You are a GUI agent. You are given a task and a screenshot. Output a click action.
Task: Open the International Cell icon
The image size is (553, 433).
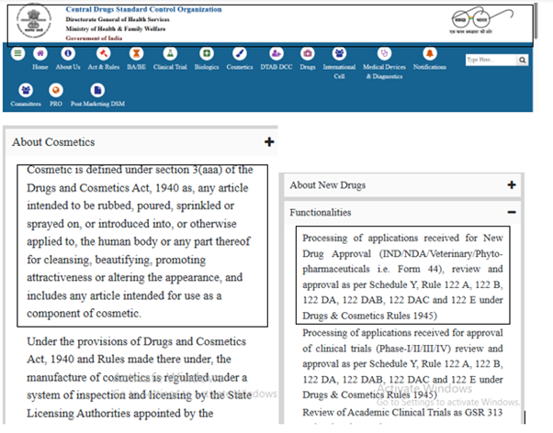339,53
